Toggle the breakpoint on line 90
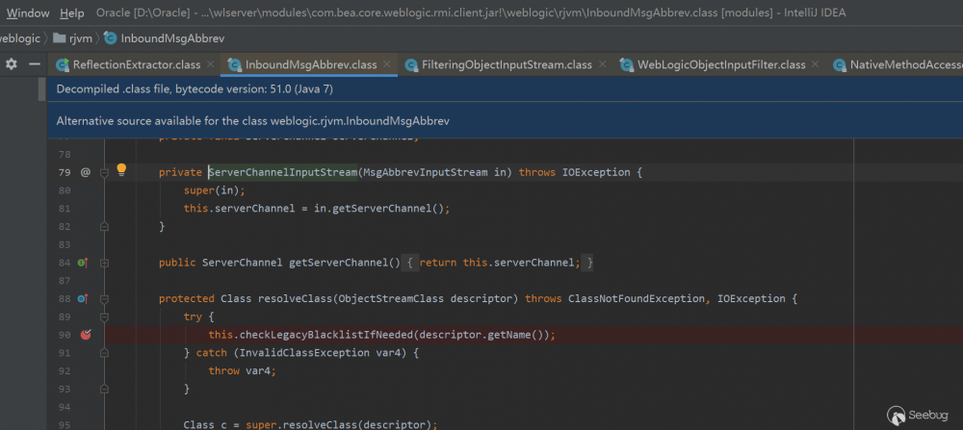 click(x=86, y=335)
